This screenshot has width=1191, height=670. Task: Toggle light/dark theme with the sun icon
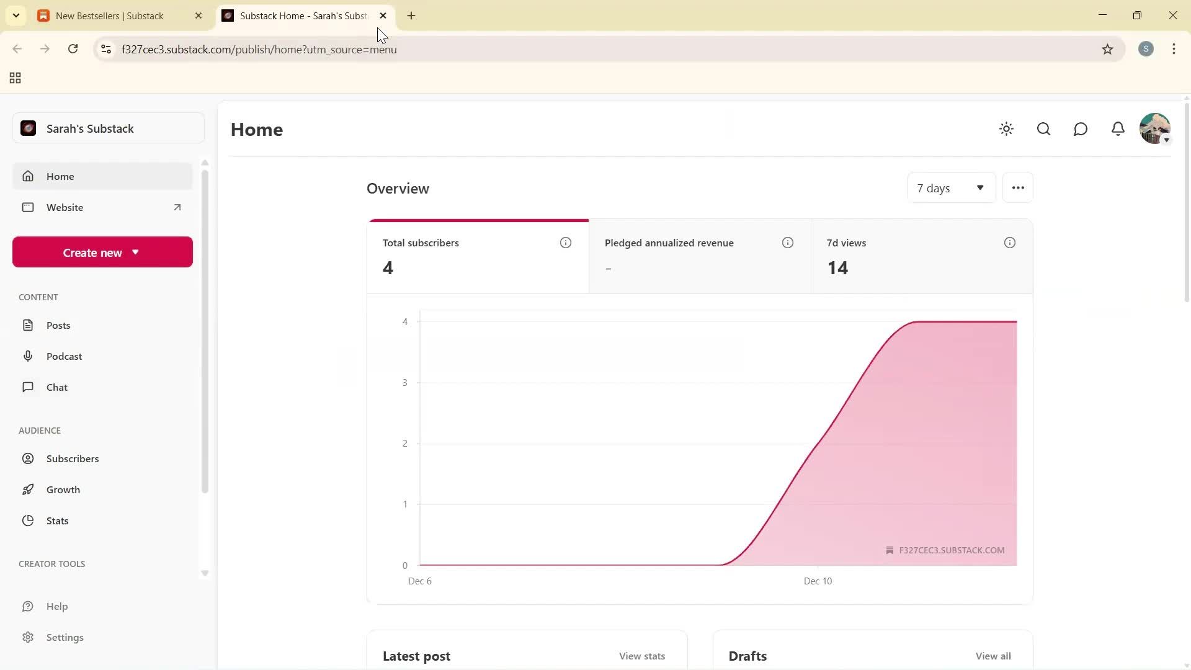point(1006,128)
